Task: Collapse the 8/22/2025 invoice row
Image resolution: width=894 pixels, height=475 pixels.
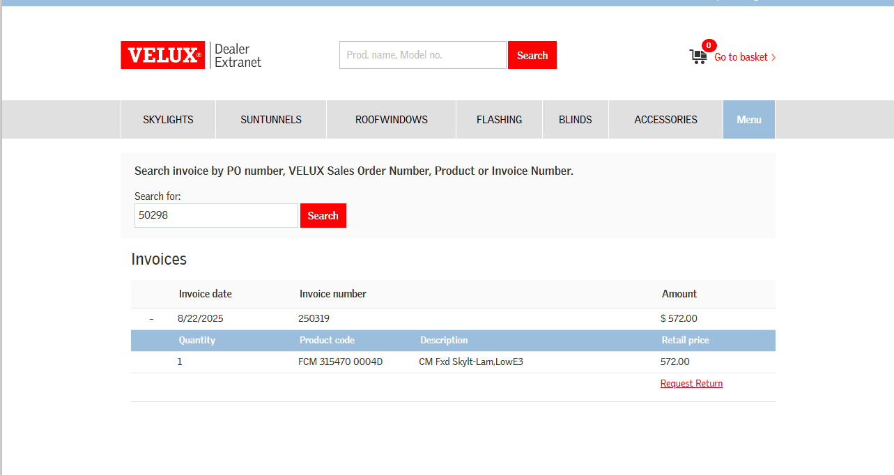Action: tap(151, 319)
